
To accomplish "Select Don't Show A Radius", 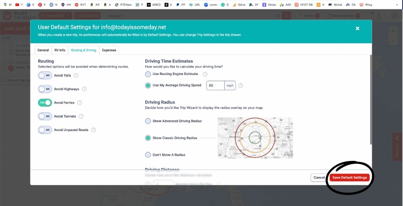I will point(148,155).
